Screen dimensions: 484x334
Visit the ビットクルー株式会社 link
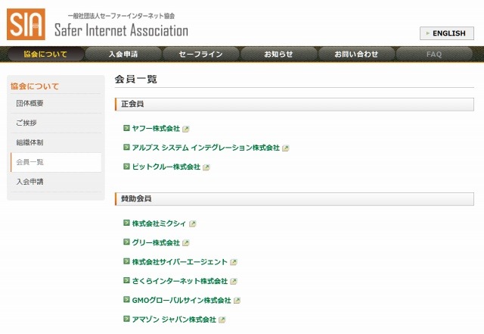[x=166, y=167]
